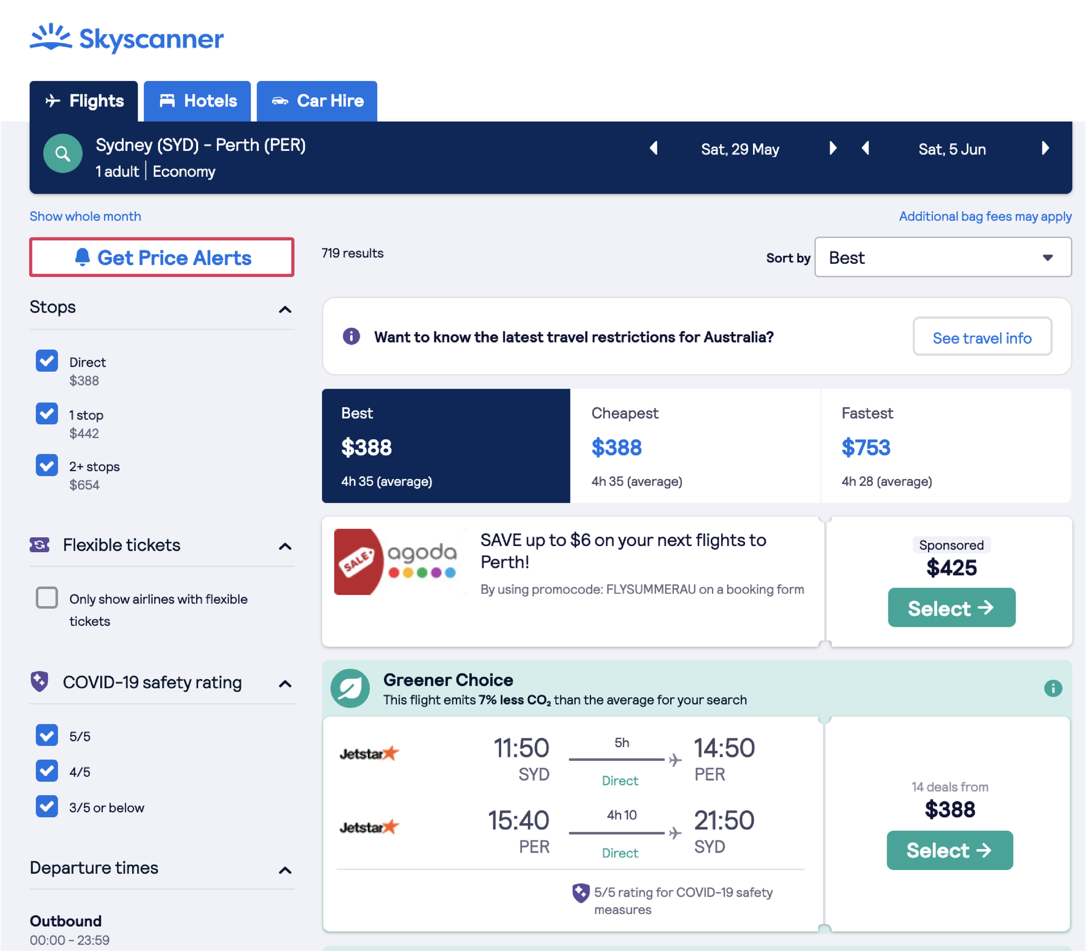1087x951 pixels.
Task: Switch to the Car Hire tab
Action: click(x=317, y=101)
